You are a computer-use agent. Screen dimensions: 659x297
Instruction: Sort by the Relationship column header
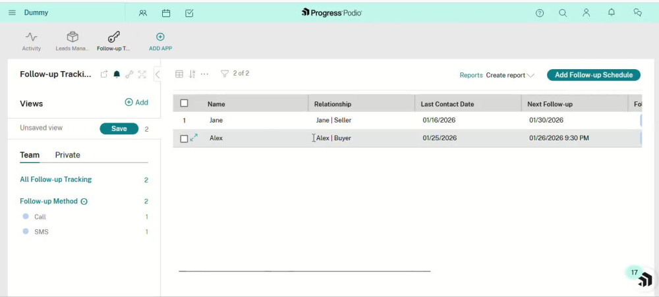pos(332,104)
